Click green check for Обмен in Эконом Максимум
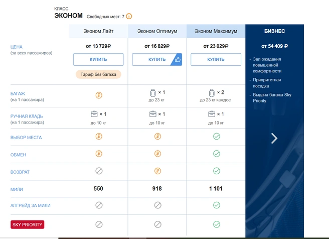329x239 pixels. point(217,154)
